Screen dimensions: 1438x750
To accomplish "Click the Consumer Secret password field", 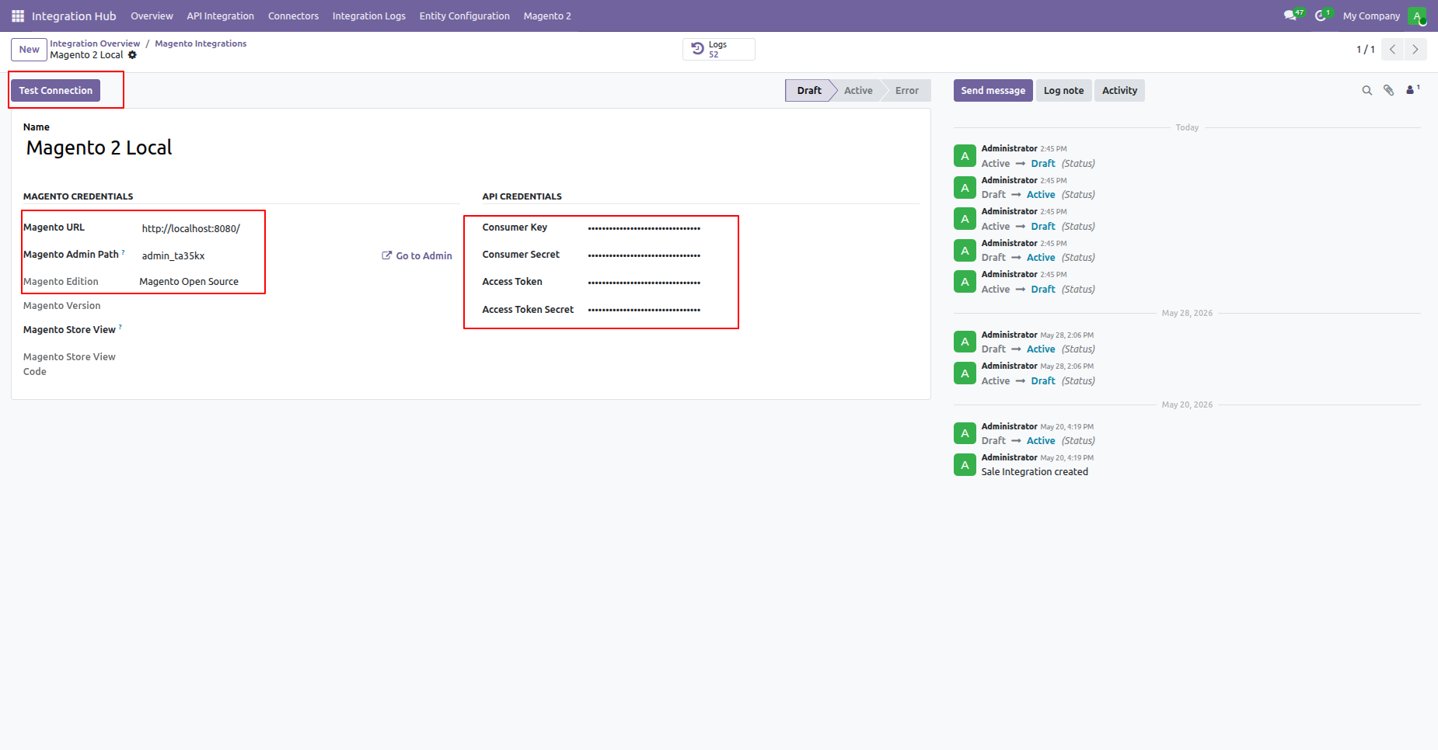I will click(x=752, y=255).
